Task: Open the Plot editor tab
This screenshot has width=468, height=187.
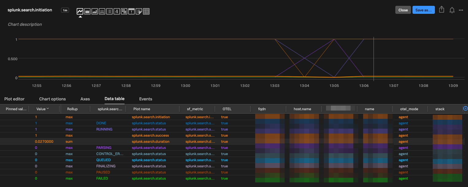Action: [14, 99]
